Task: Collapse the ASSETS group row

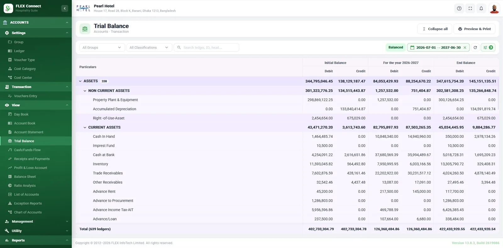Action: 80,81
